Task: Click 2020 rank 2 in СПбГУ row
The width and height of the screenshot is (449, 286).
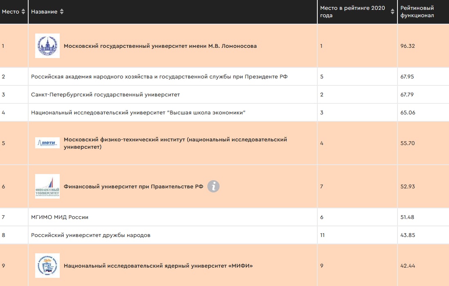Action: point(322,95)
